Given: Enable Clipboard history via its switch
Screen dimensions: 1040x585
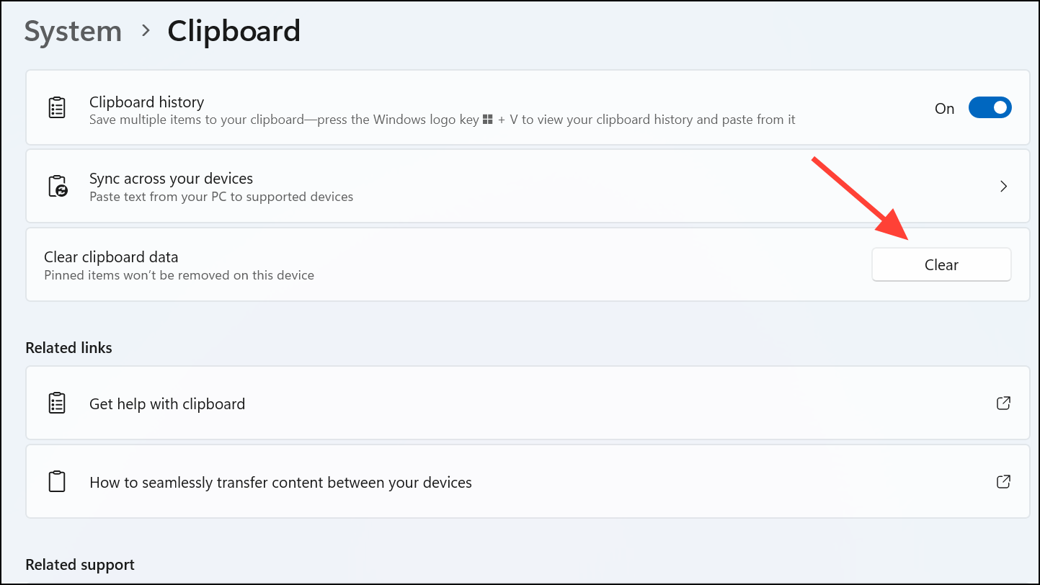Looking at the screenshot, I should (990, 107).
